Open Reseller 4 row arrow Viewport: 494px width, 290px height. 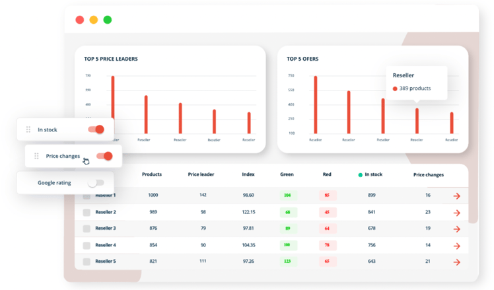pyautogui.click(x=457, y=246)
